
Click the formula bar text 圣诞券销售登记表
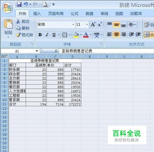point(77,51)
